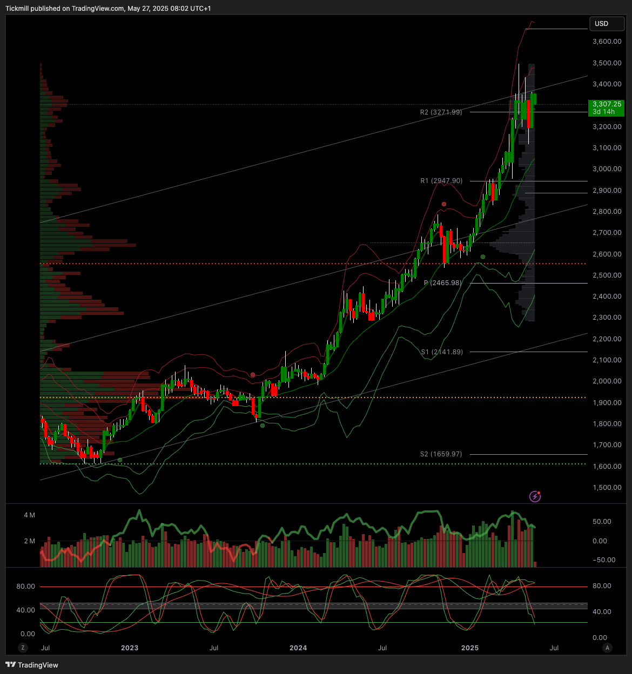Click the 2023 time axis label
Screen dimensions: 632x674
pos(130,648)
